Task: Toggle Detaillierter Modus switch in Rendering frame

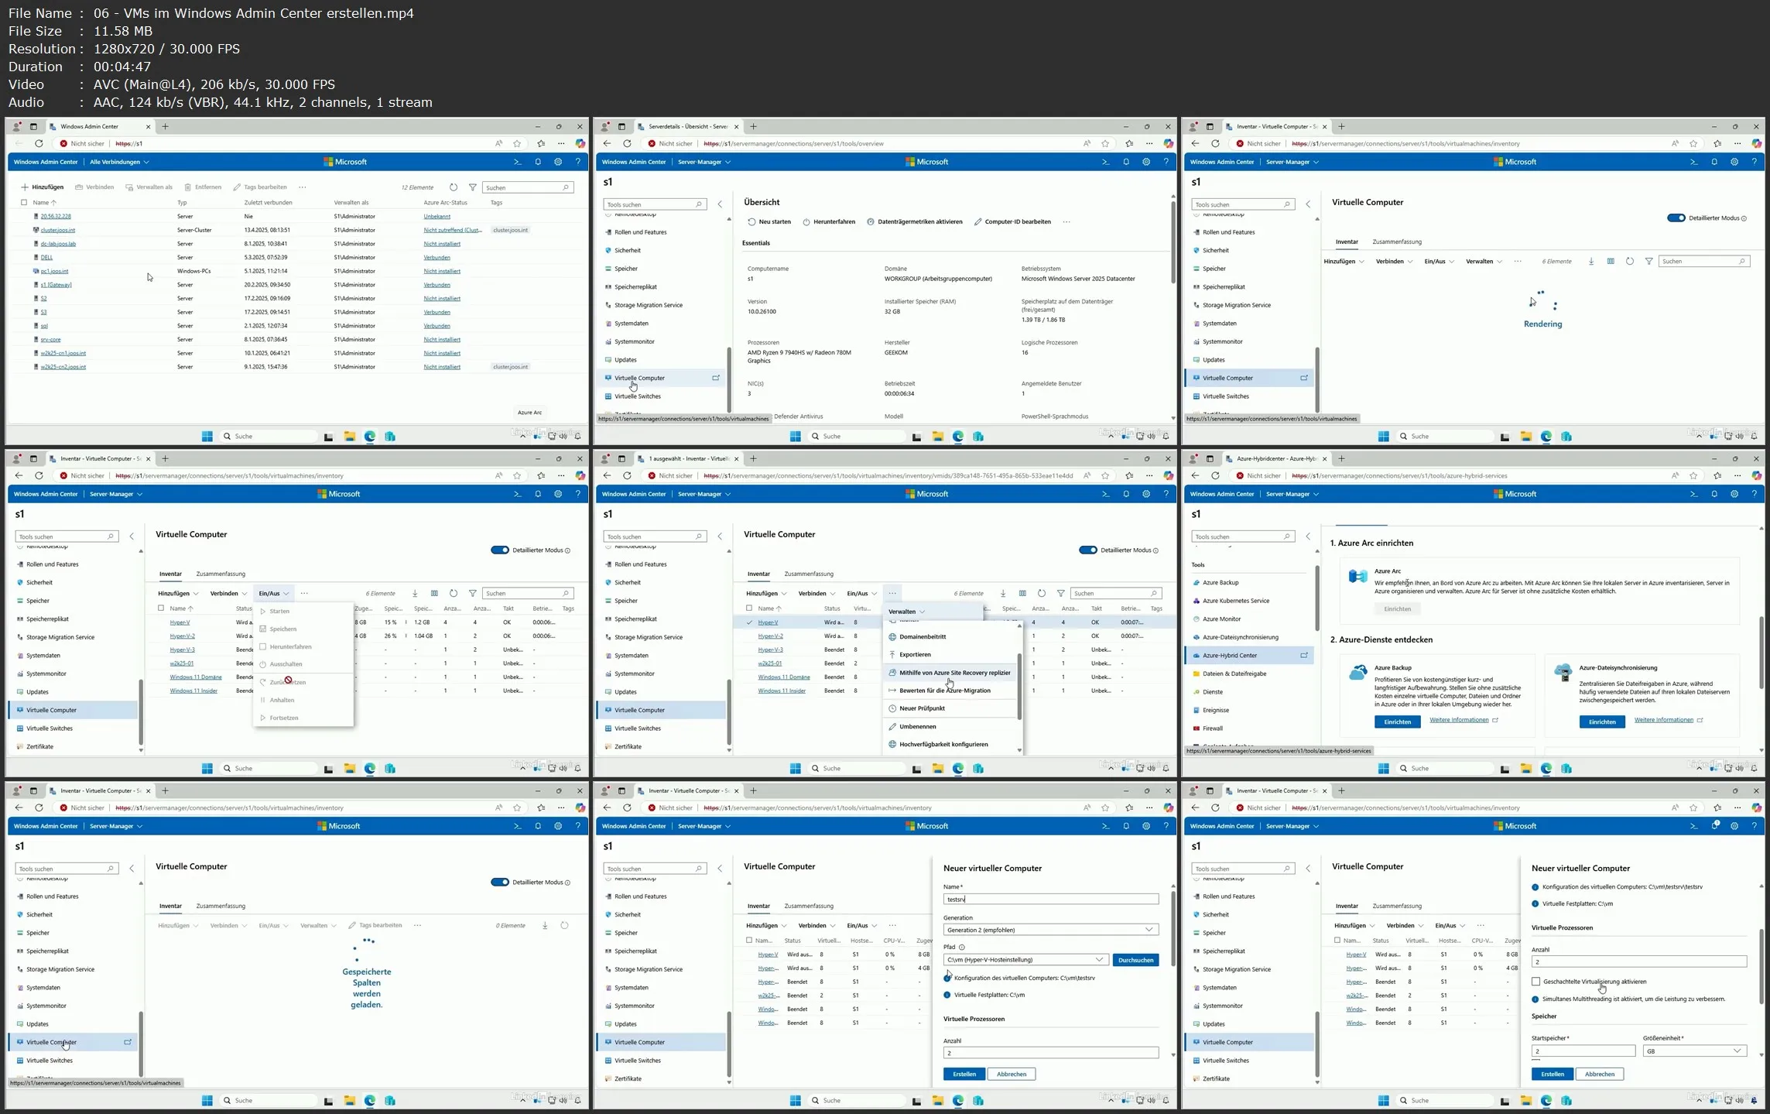Action: click(1676, 218)
